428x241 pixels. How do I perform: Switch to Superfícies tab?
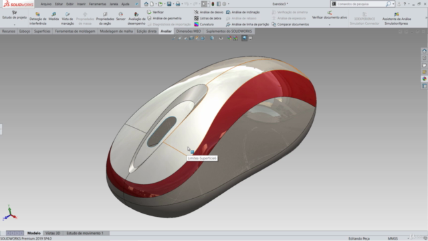(x=42, y=31)
